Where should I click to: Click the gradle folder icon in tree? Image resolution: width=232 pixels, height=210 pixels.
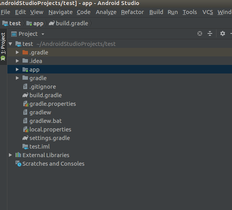coord(25,78)
